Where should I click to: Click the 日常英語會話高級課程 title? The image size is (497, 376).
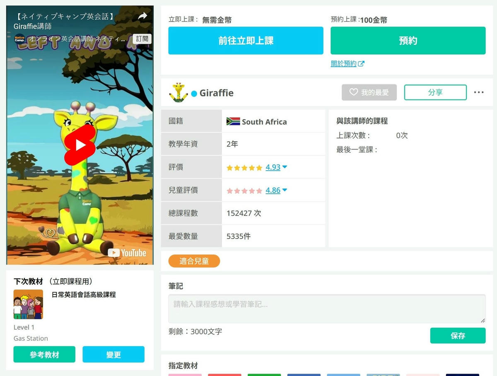(x=84, y=295)
